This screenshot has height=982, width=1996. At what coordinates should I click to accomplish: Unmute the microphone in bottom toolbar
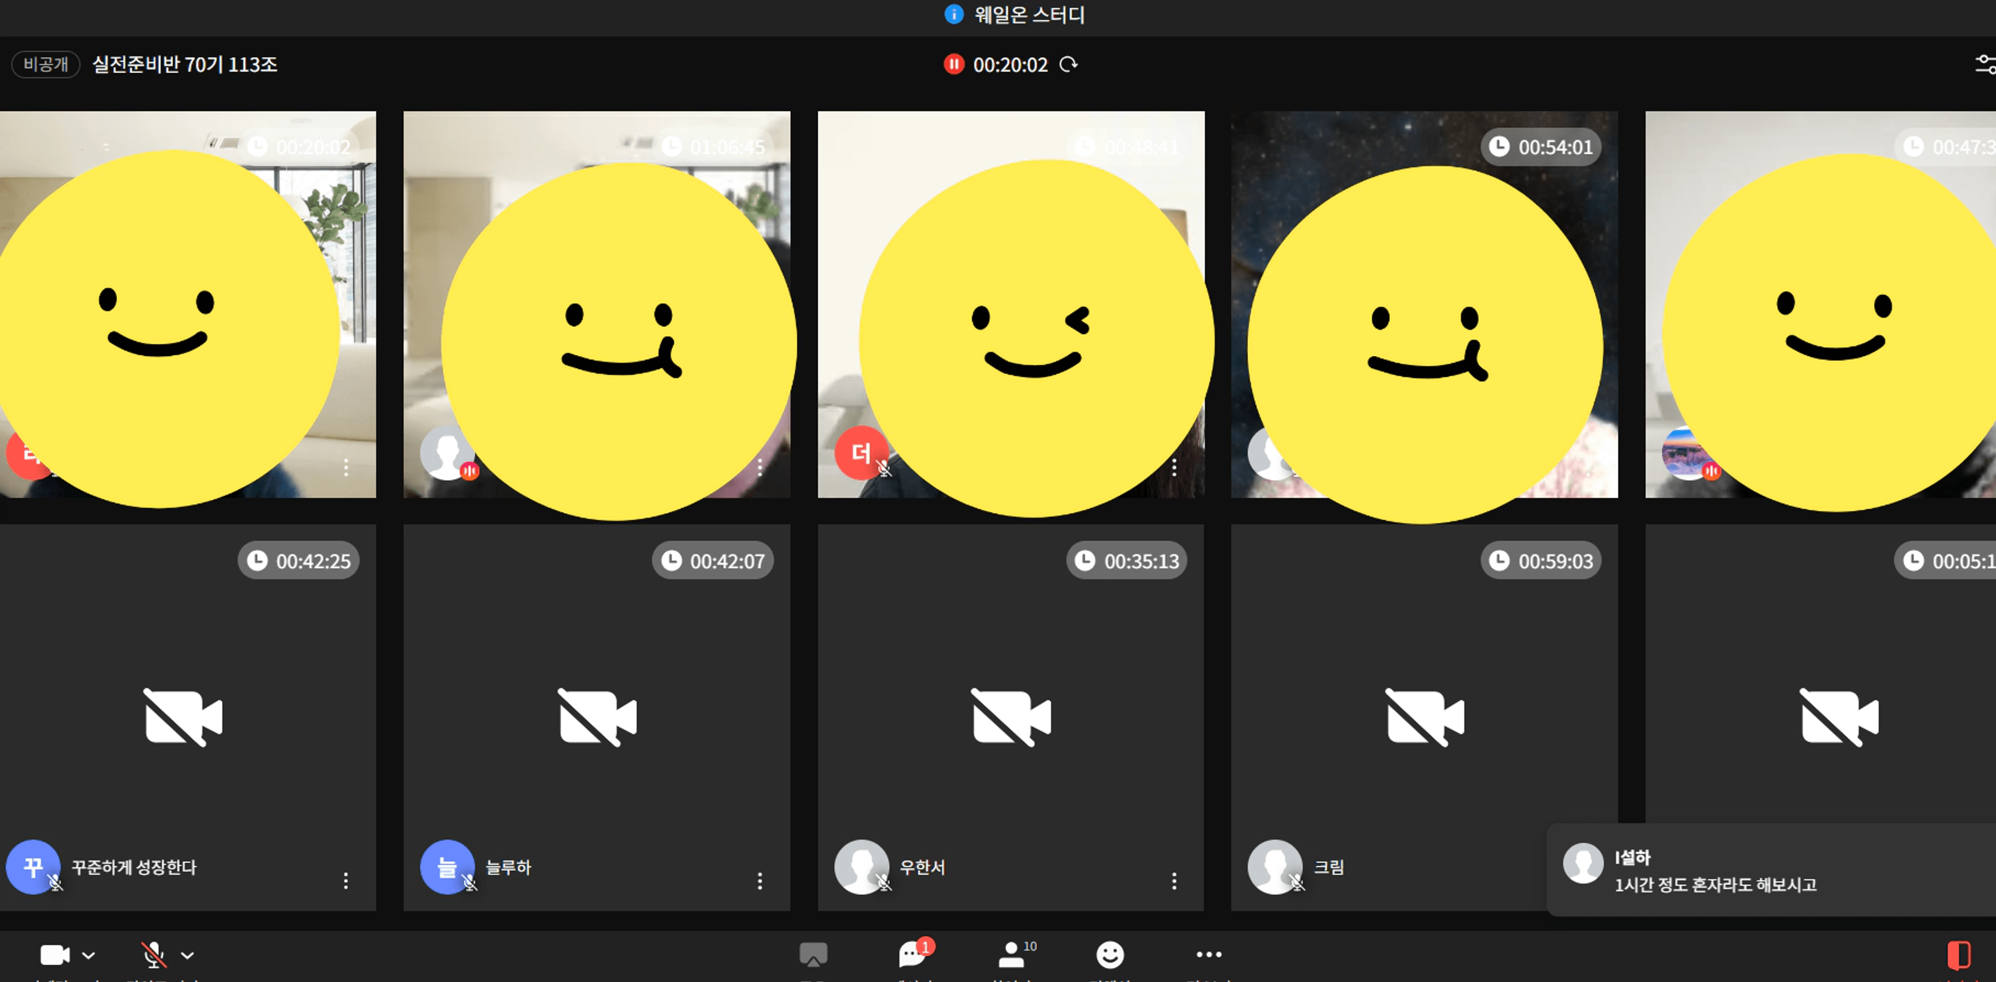[x=153, y=955]
